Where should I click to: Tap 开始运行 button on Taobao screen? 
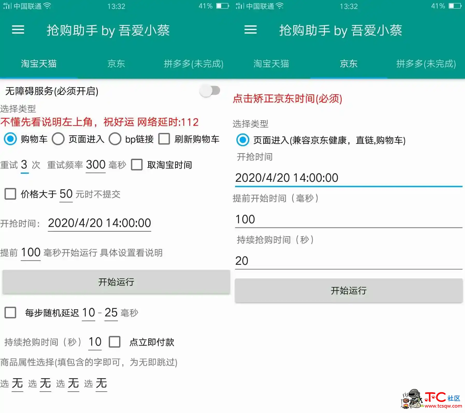click(x=116, y=282)
